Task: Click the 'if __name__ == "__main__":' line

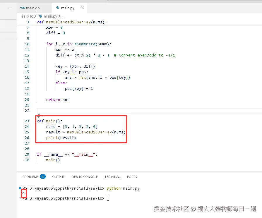Action: (x=67, y=154)
